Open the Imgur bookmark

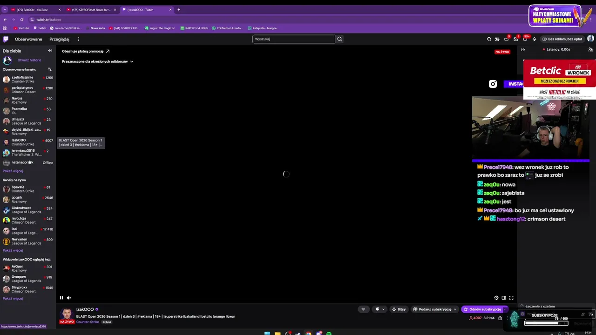161,28
